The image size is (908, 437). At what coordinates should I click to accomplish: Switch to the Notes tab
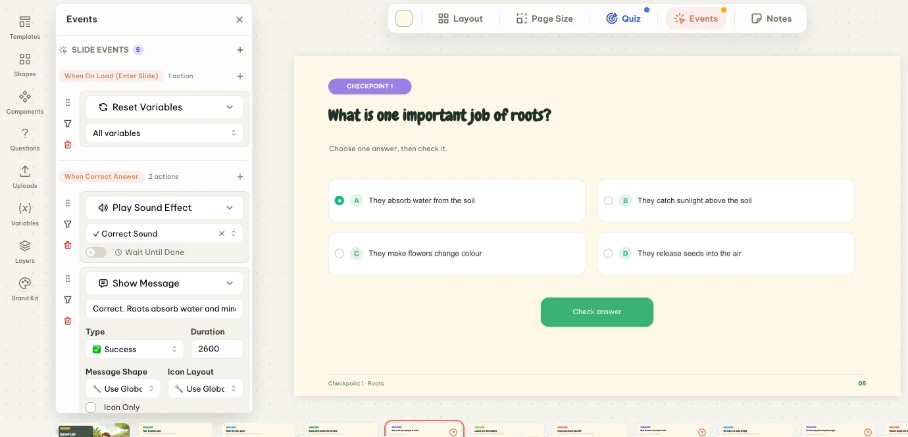pos(771,18)
